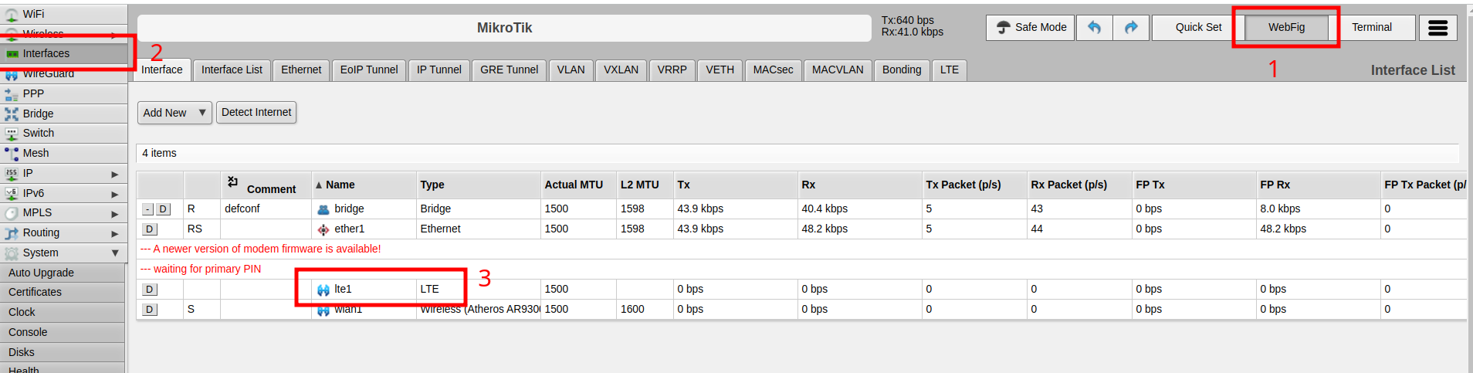Select the LTE tab

tap(950, 70)
